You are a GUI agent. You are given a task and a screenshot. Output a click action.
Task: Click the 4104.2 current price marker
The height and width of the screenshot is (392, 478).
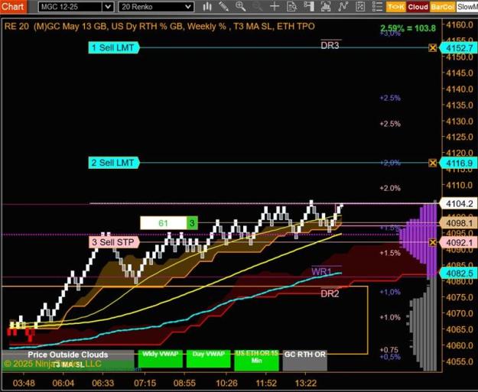point(460,204)
